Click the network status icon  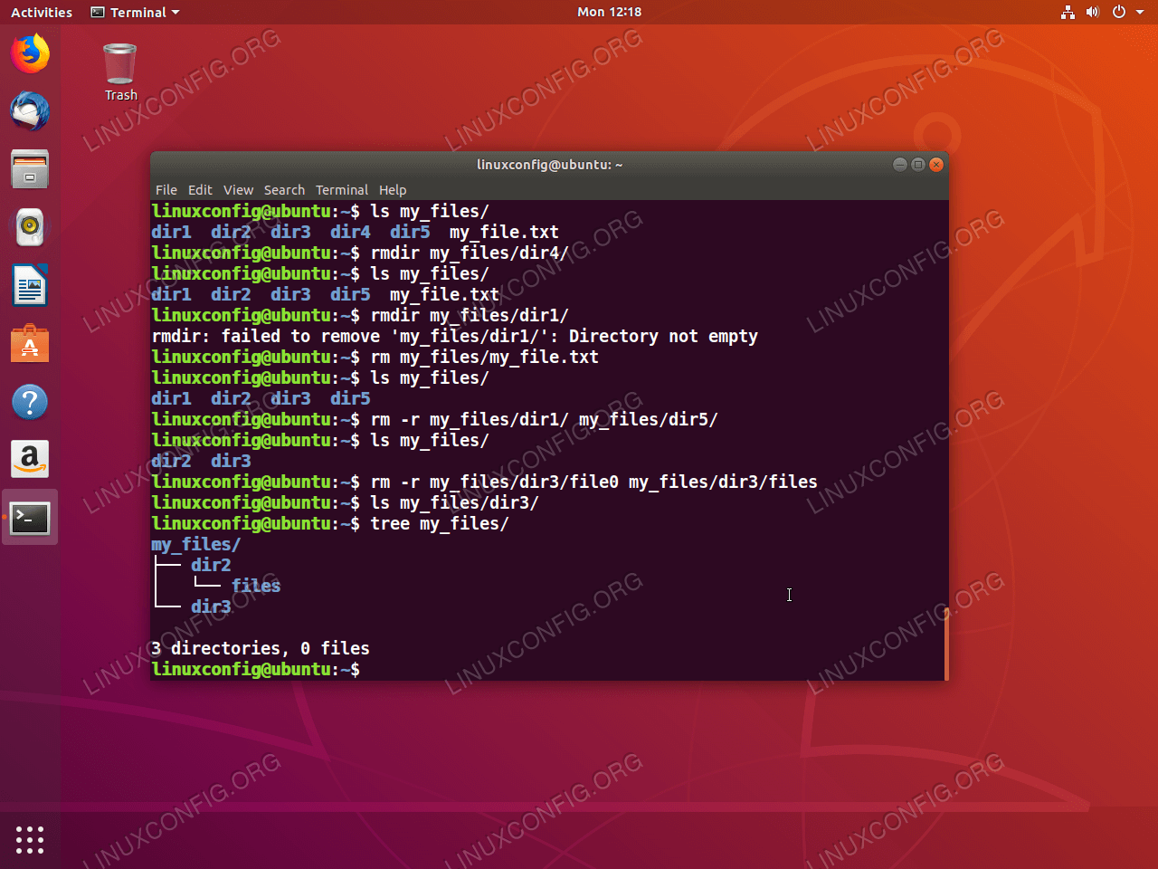tap(1068, 12)
